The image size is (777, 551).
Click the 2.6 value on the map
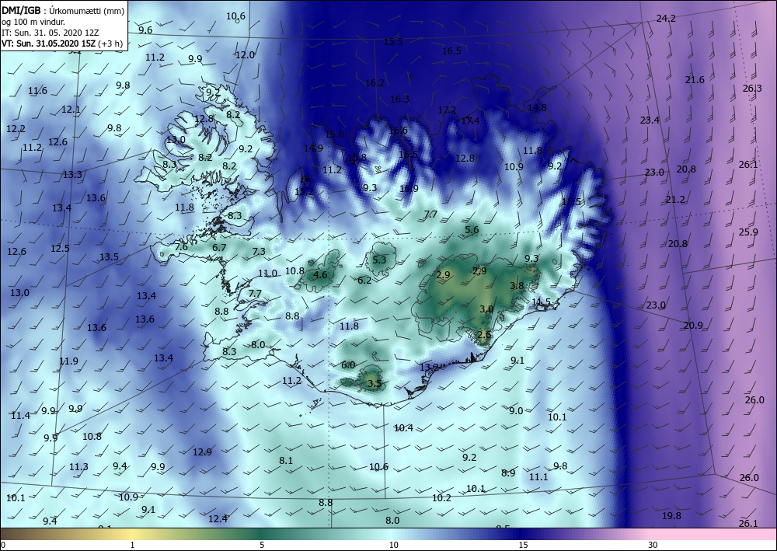coord(484,334)
